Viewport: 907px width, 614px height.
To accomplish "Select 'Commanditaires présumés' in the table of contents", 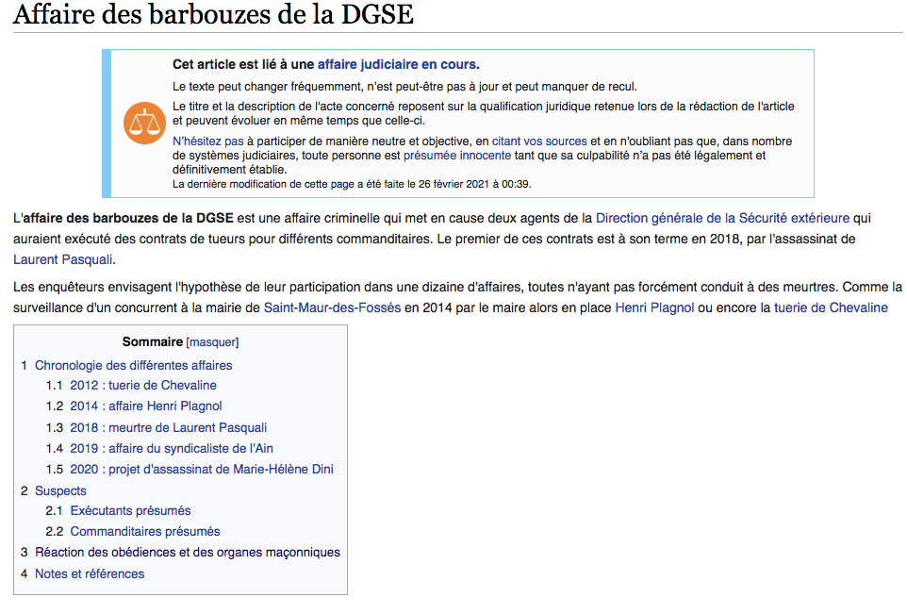I will coord(145,532).
